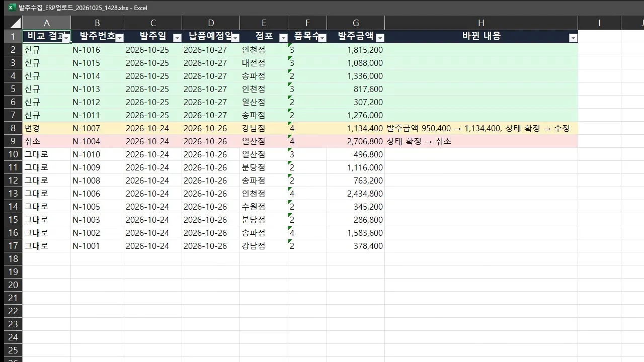
Task: Click 대전점 store cell
Action: coord(264,63)
